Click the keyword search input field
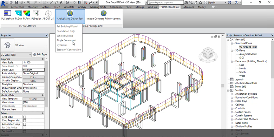 point(166,3)
